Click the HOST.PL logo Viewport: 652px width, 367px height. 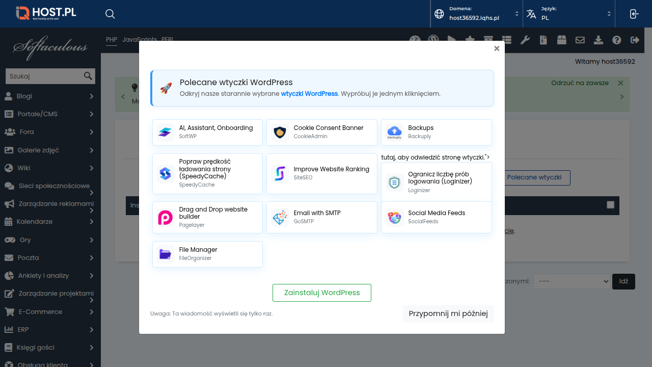point(46,13)
